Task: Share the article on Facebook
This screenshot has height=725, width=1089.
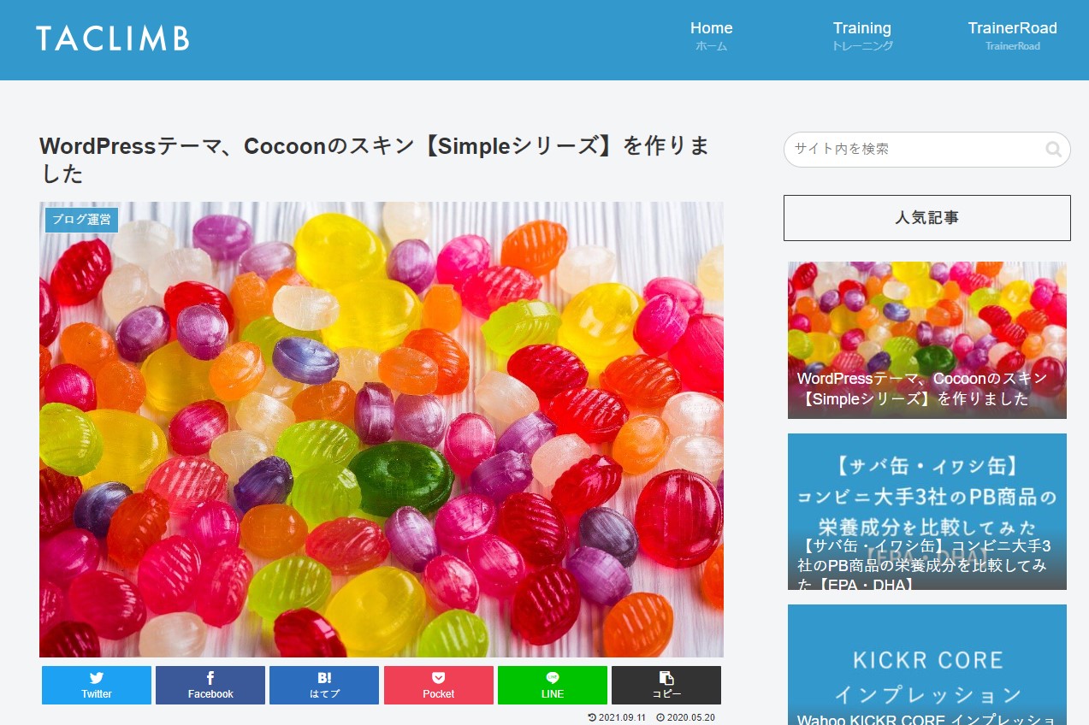Action: [x=210, y=685]
